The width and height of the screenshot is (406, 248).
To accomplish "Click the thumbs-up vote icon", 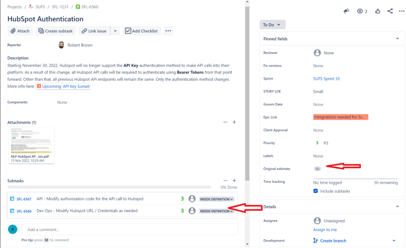I will (x=378, y=11).
